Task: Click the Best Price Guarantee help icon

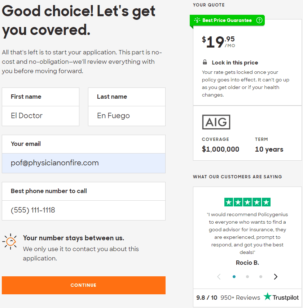Action: pos(259,20)
